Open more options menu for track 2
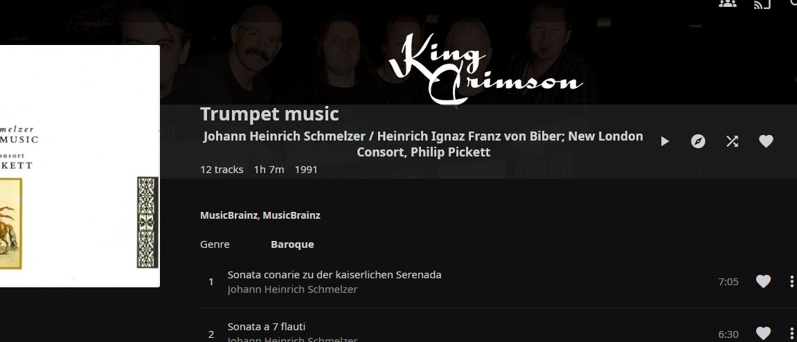Screen dimensions: 797x342 pos(791,334)
